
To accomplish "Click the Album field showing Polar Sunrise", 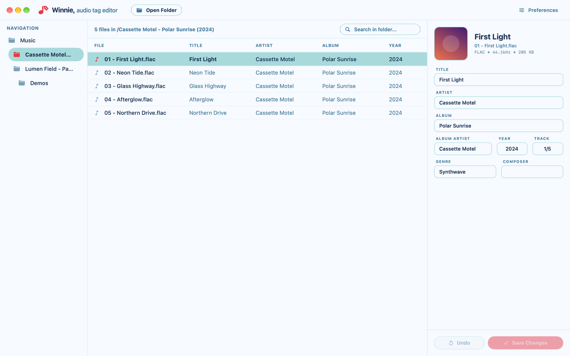I will (x=498, y=126).
